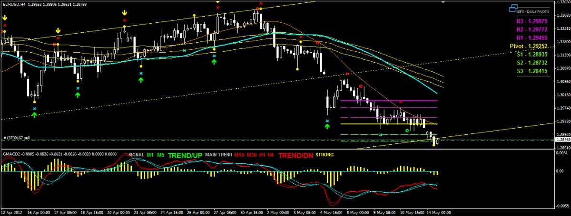The height and width of the screenshot is (216, 571).
Task: Click the 26 Apr 00:00 time label
Action: pyautogui.click(x=198, y=213)
